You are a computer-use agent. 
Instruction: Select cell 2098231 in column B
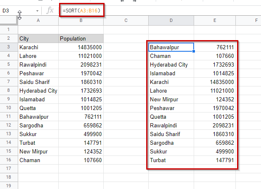(x=81, y=65)
